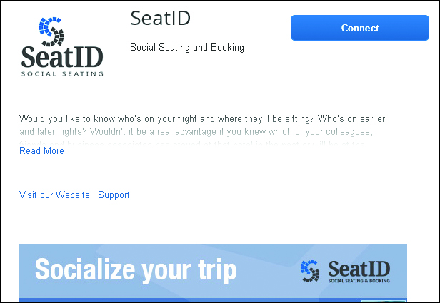Screen dimensions: 440x303
Task: Click the cut-off third description line
Action: click(192, 144)
